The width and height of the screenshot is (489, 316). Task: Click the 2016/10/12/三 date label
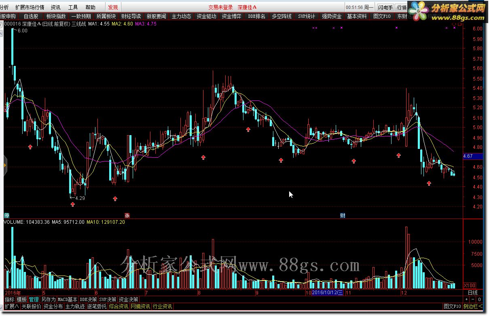[327, 293]
